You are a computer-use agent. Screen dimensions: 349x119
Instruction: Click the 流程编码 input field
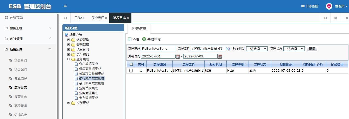click(x=158, y=49)
